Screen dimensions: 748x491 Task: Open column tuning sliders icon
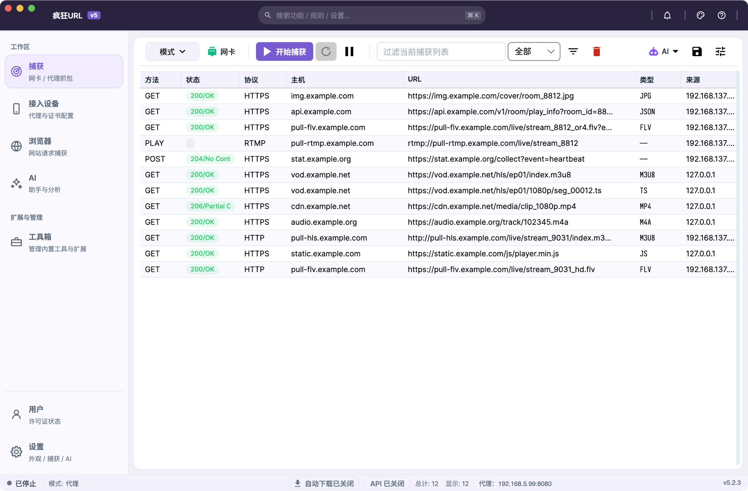pos(720,51)
